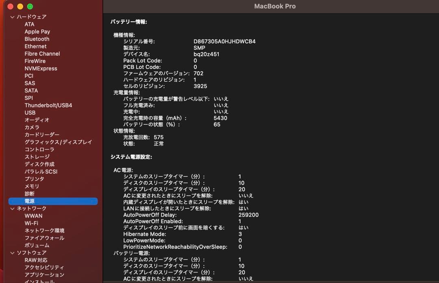Click AutoPowerOff Delay value 259200
This screenshot has width=439, height=283.
(248, 215)
